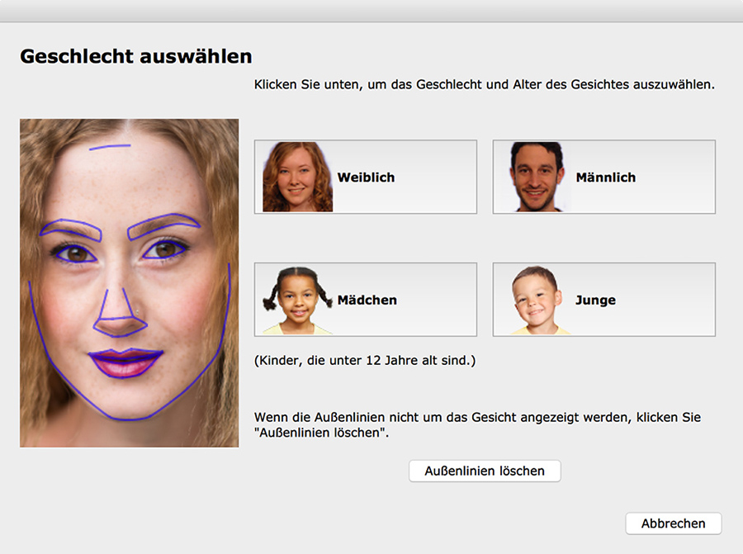The width and height of the screenshot is (743, 554).
Task: Choose the Mädchen option
Action: point(366,300)
